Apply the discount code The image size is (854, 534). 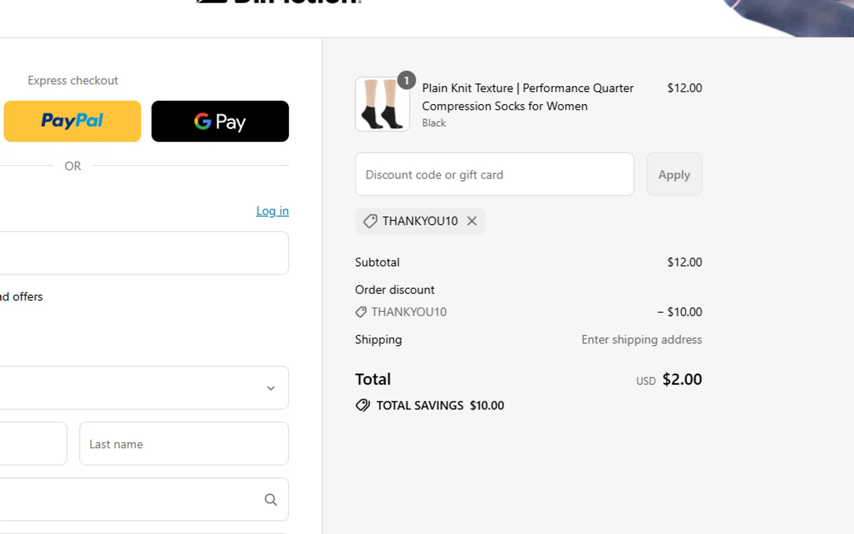[x=674, y=174]
